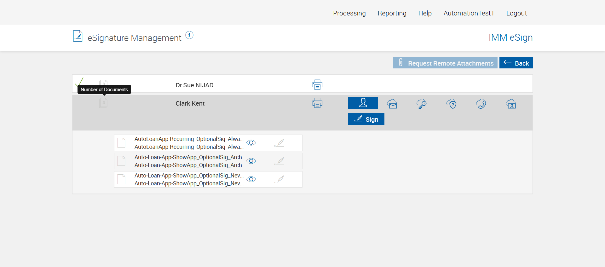Screen dimensions: 605x267
Task: Click the print icon for Dr.Sue NIJAD
Action: coord(317,84)
